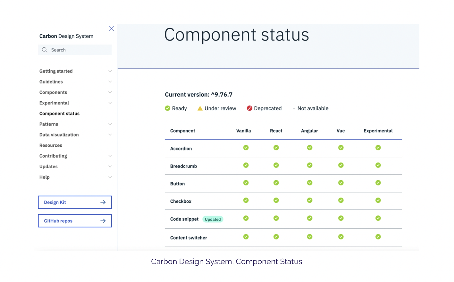Click the arrow icon on Design Kit
This screenshot has width=454, height=282.
(103, 202)
